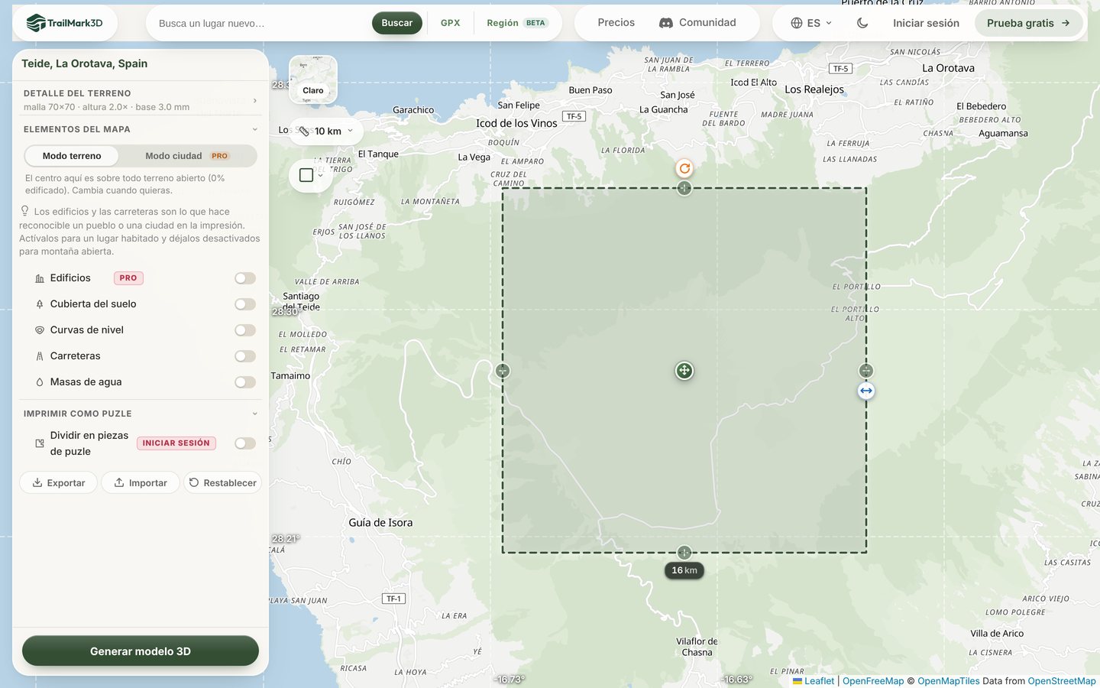Click the Cubierta del suelo tree icon
The height and width of the screenshot is (688, 1100).
[40, 304]
